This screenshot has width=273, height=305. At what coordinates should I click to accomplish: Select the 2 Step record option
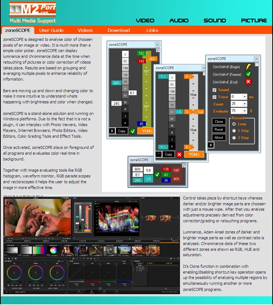[234, 138]
